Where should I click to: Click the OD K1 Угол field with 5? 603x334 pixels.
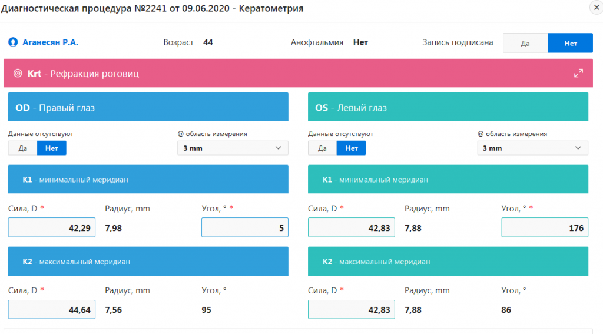(x=244, y=227)
